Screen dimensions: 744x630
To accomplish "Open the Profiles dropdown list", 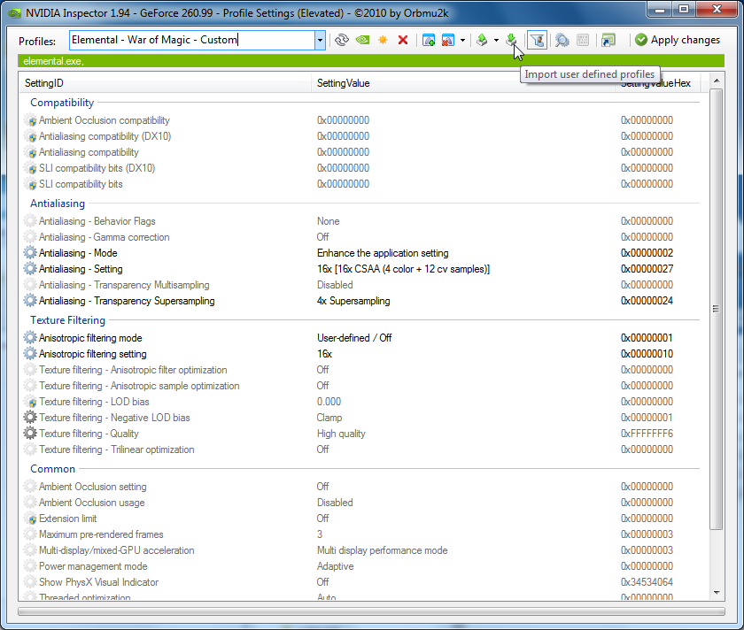I will click(x=320, y=40).
